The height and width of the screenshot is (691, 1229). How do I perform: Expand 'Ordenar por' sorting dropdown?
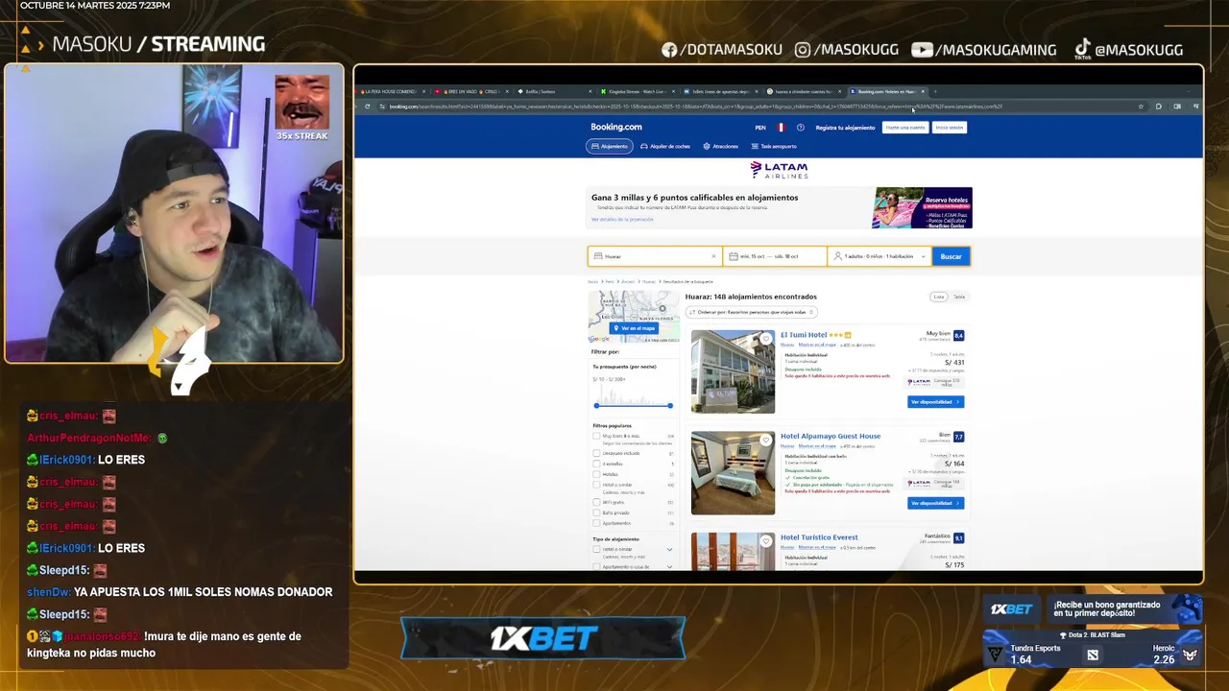click(751, 312)
